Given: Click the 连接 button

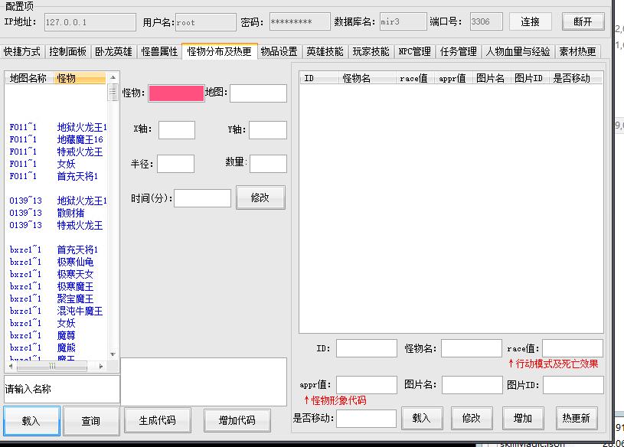Looking at the screenshot, I should click(x=530, y=21).
